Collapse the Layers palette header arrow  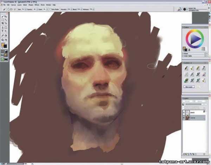[183, 98]
